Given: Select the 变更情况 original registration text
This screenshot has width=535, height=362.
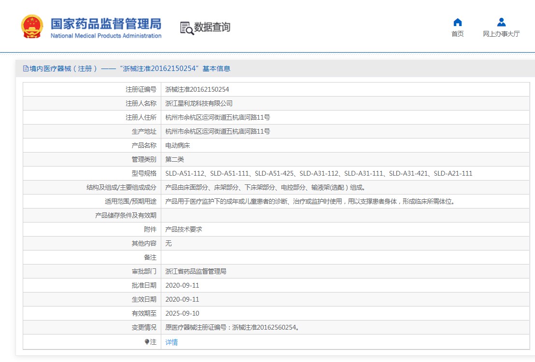Looking at the screenshot, I should [232, 327].
